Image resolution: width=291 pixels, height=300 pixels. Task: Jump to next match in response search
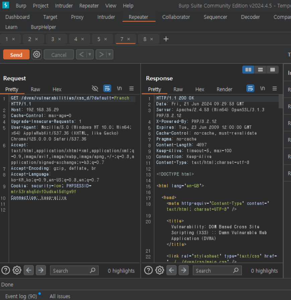(184, 270)
